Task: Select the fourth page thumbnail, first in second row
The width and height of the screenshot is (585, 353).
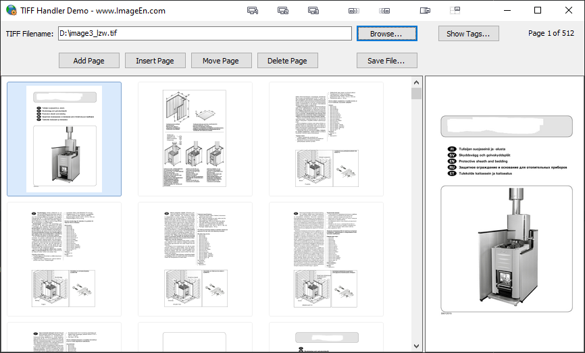Action: 64,259
